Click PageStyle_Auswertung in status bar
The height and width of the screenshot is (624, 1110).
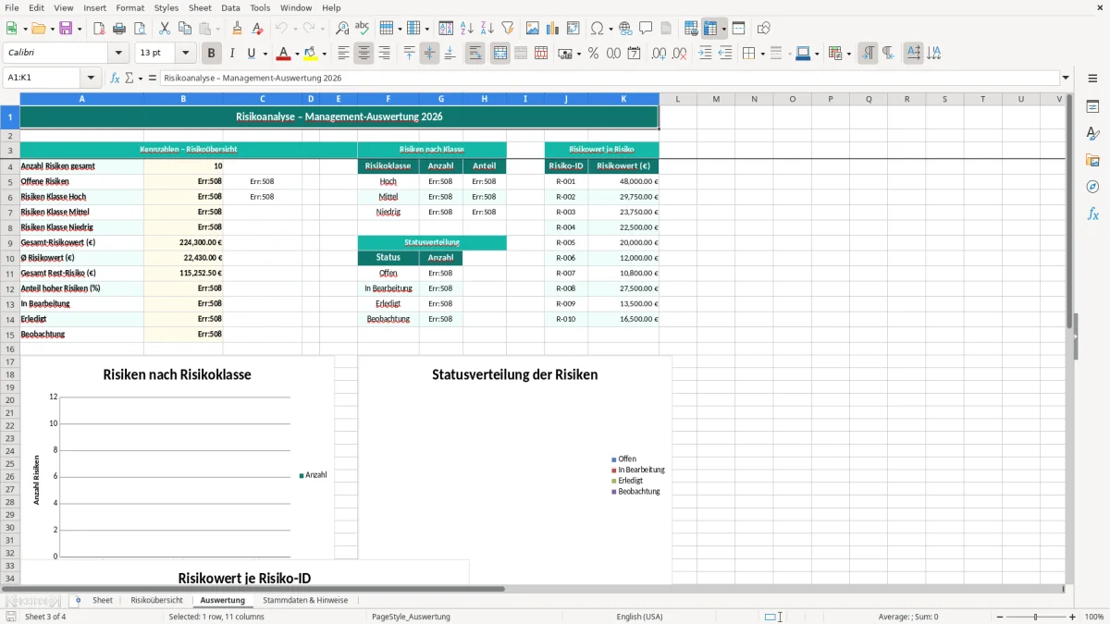411,617
